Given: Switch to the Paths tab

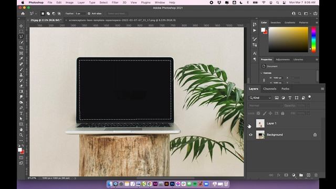Looking at the screenshot, I should pyautogui.click(x=285, y=89).
